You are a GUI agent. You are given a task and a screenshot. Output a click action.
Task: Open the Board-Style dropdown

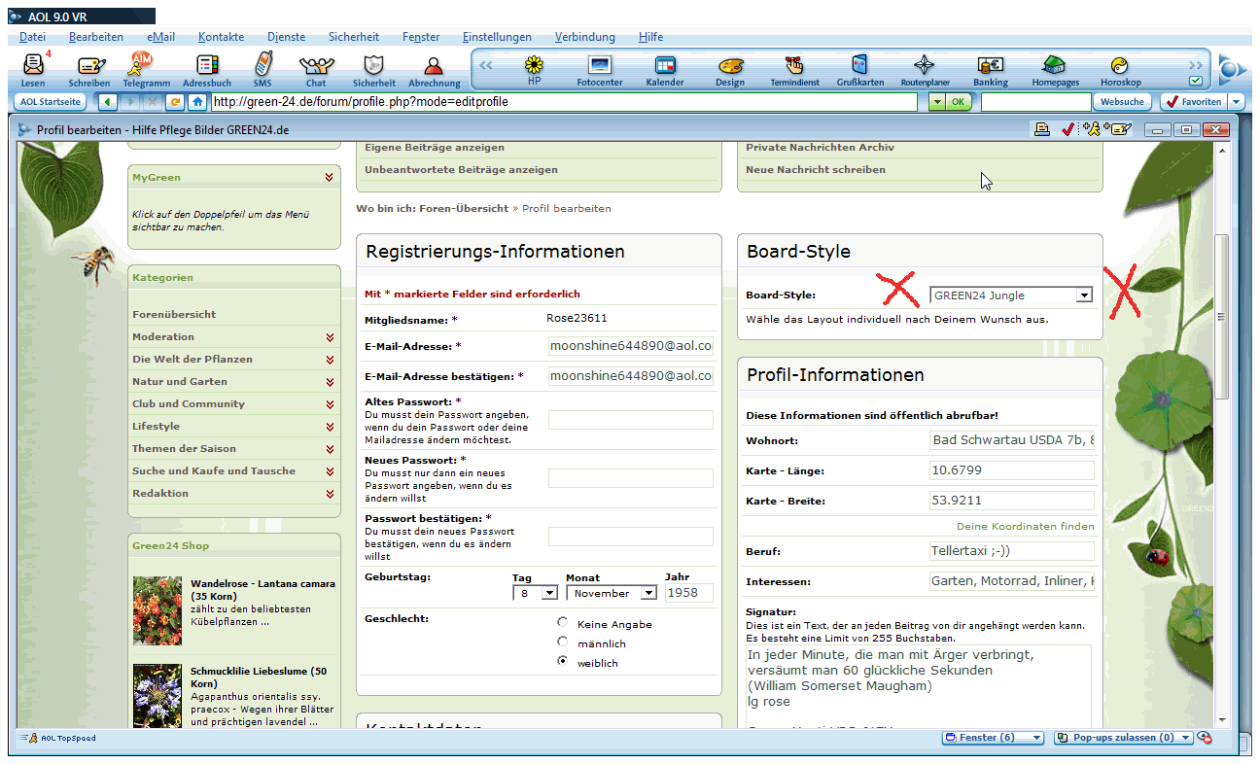(x=1010, y=295)
